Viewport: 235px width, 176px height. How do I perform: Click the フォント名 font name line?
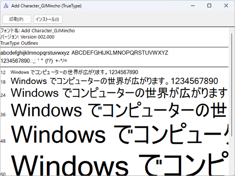coord(37,30)
